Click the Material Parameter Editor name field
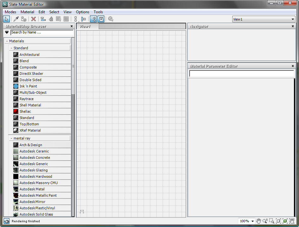Screen dimensions: 299x227 pyautogui.click(x=242, y=74)
